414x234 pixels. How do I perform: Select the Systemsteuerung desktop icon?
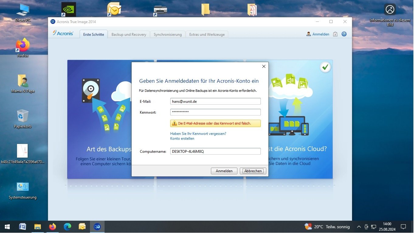coord(23,187)
